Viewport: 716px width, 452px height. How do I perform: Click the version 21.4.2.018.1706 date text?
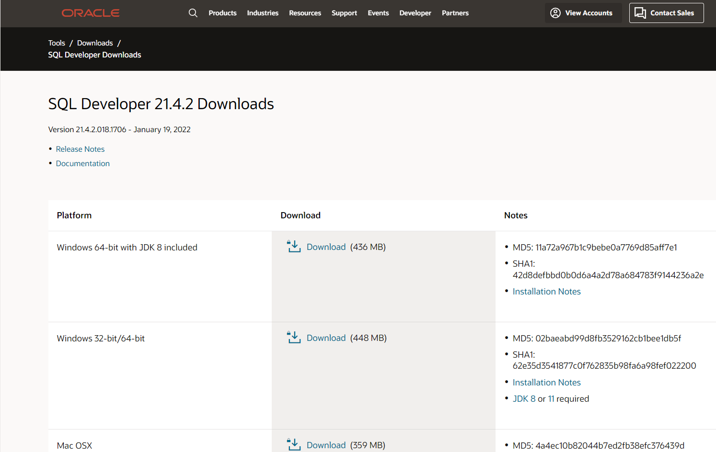[x=119, y=130]
